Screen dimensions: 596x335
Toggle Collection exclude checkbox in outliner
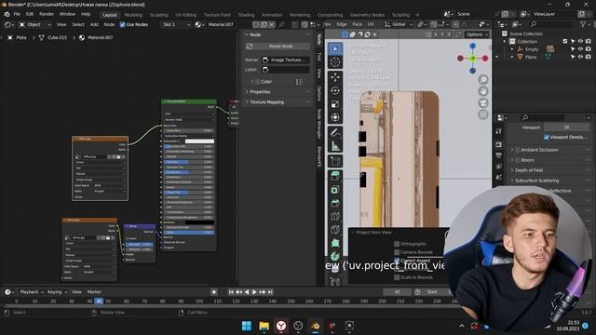[565, 41]
